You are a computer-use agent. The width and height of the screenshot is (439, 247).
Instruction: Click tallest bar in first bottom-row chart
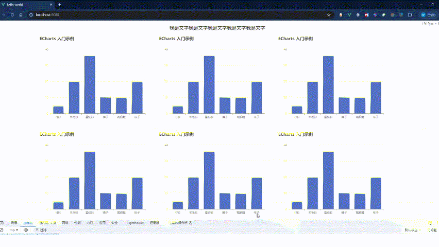[x=90, y=181]
